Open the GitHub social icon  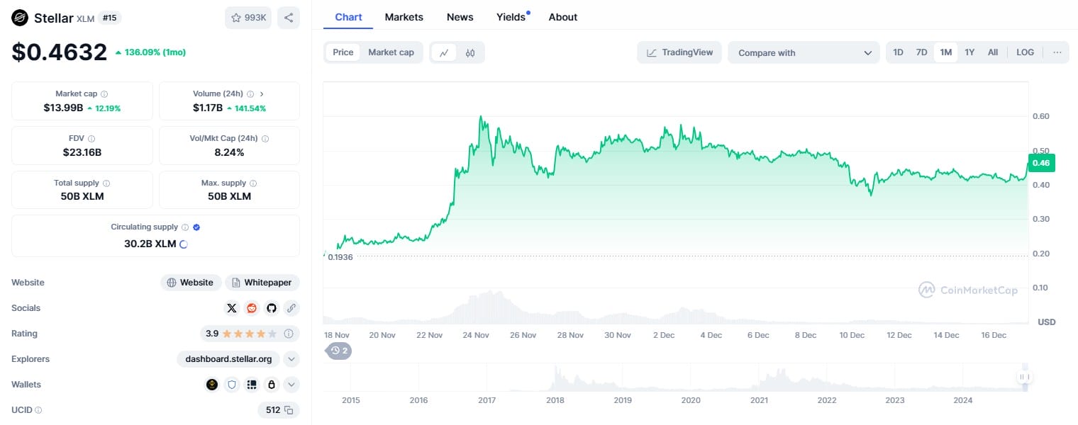pos(271,308)
